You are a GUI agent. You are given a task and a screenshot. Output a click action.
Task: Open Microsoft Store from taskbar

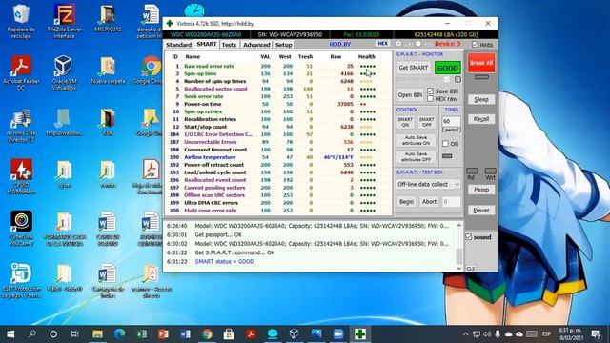click(x=229, y=334)
